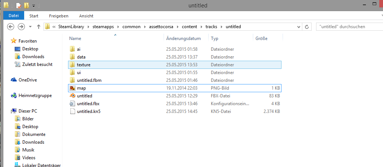Click the new folder icon in title bar
This screenshot has height=167, width=383.
point(27,5)
